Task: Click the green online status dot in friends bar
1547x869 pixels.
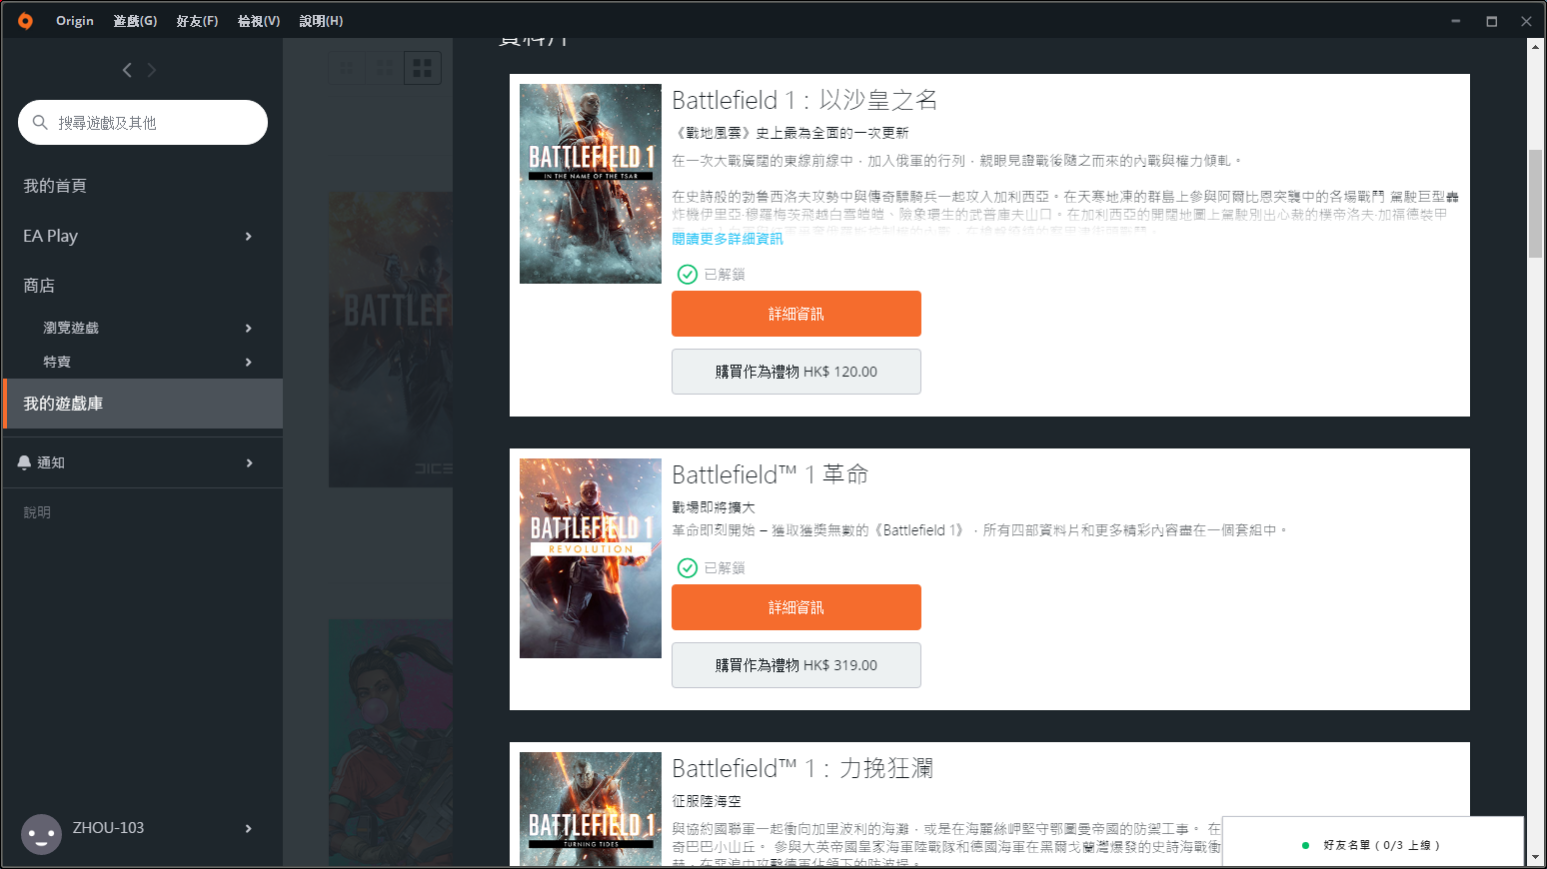Action: (x=1305, y=844)
